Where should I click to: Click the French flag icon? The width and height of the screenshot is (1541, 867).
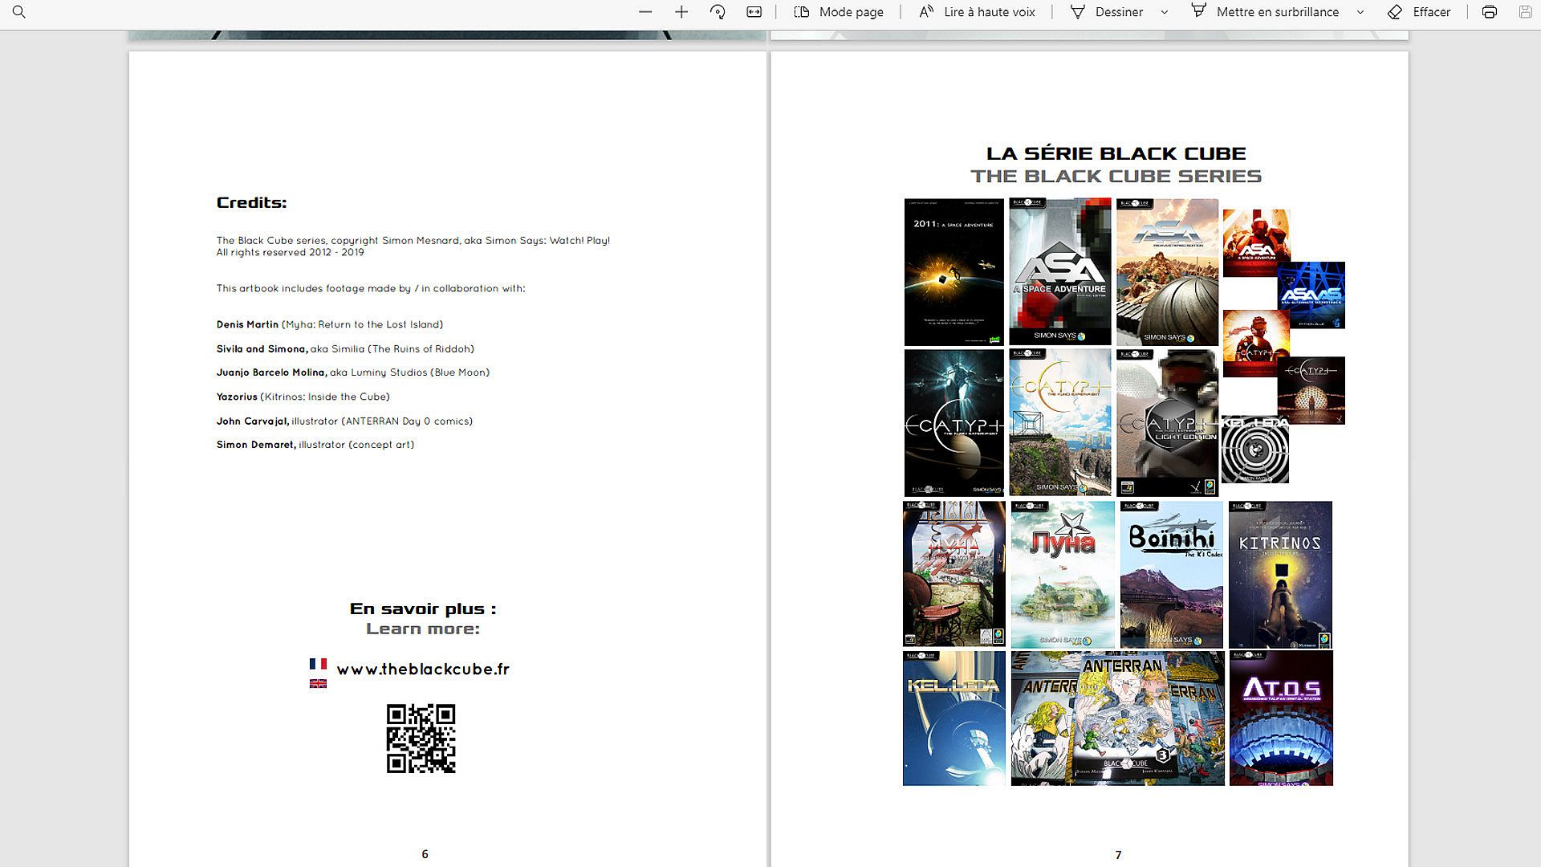pos(318,664)
